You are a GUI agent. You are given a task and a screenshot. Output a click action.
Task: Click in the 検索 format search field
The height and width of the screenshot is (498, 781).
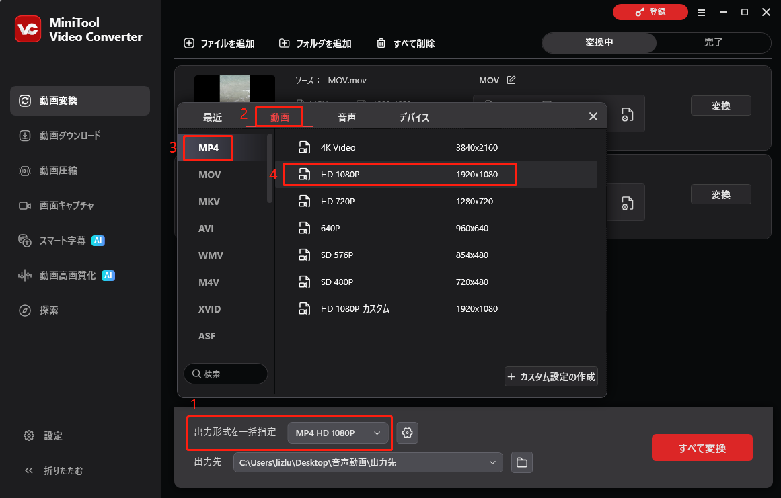click(225, 374)
